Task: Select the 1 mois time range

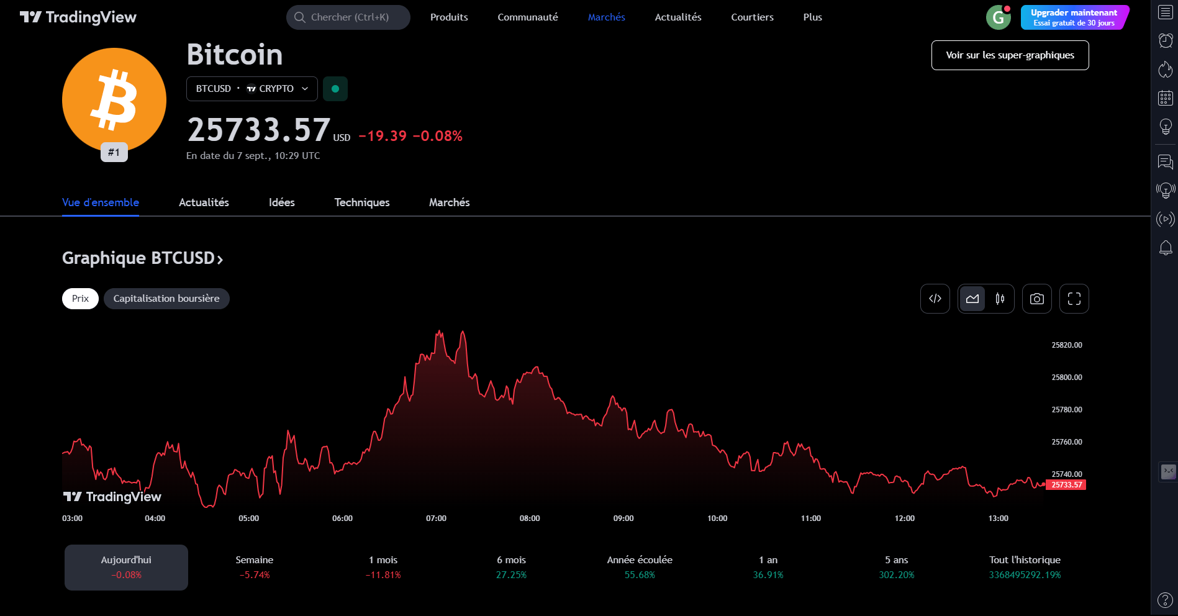Action: pyautogui.click(x=383, y=568)
